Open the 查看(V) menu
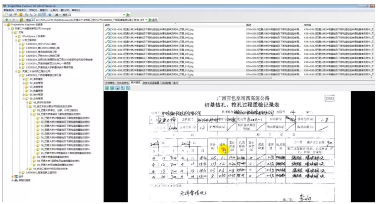 pos(44,10)
